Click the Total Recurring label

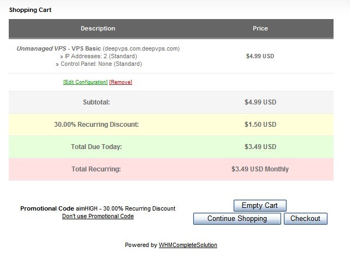click(96, 169)
